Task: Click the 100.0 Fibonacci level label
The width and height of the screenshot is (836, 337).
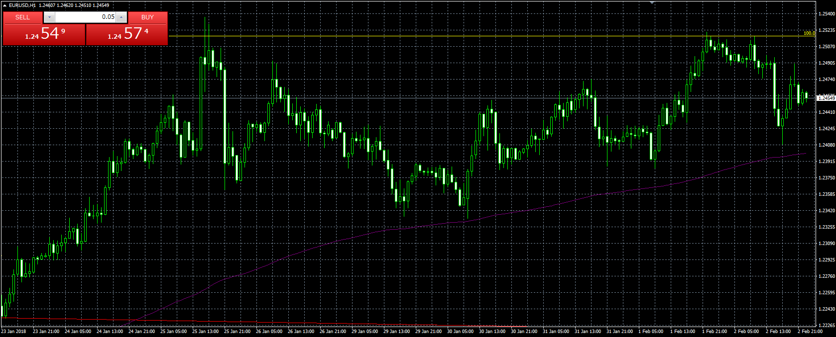Action: tap(809, 33)
